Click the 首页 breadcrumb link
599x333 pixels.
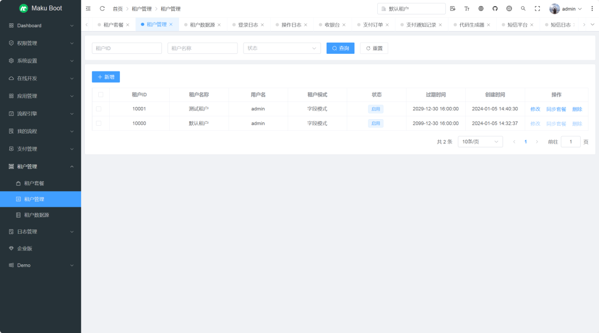118,9
